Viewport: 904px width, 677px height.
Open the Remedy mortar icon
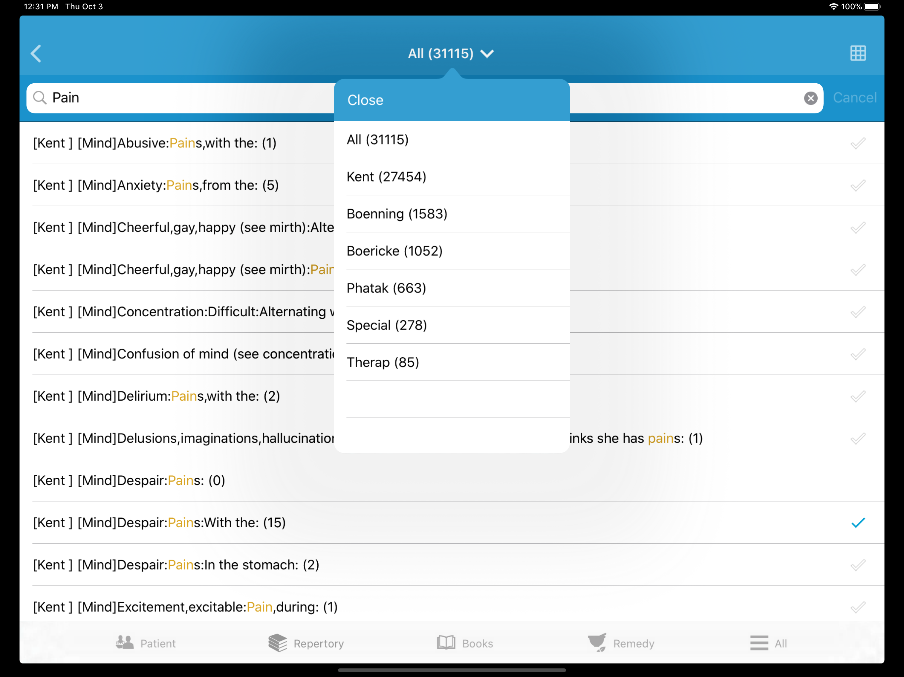pyautogui.click(x=597, y=643)
